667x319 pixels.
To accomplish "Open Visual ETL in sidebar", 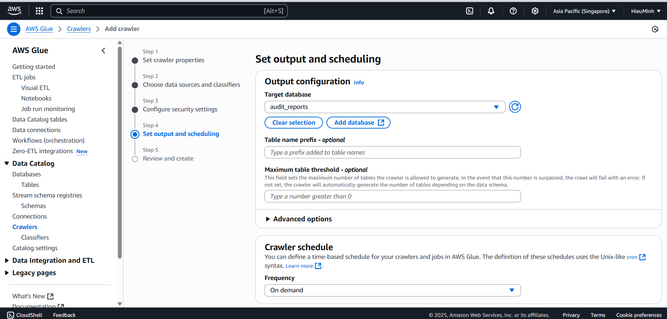I will pos(36,88).
